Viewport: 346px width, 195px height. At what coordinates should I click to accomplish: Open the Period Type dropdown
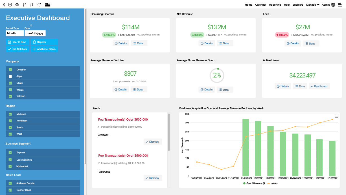[x=15, y=33]
